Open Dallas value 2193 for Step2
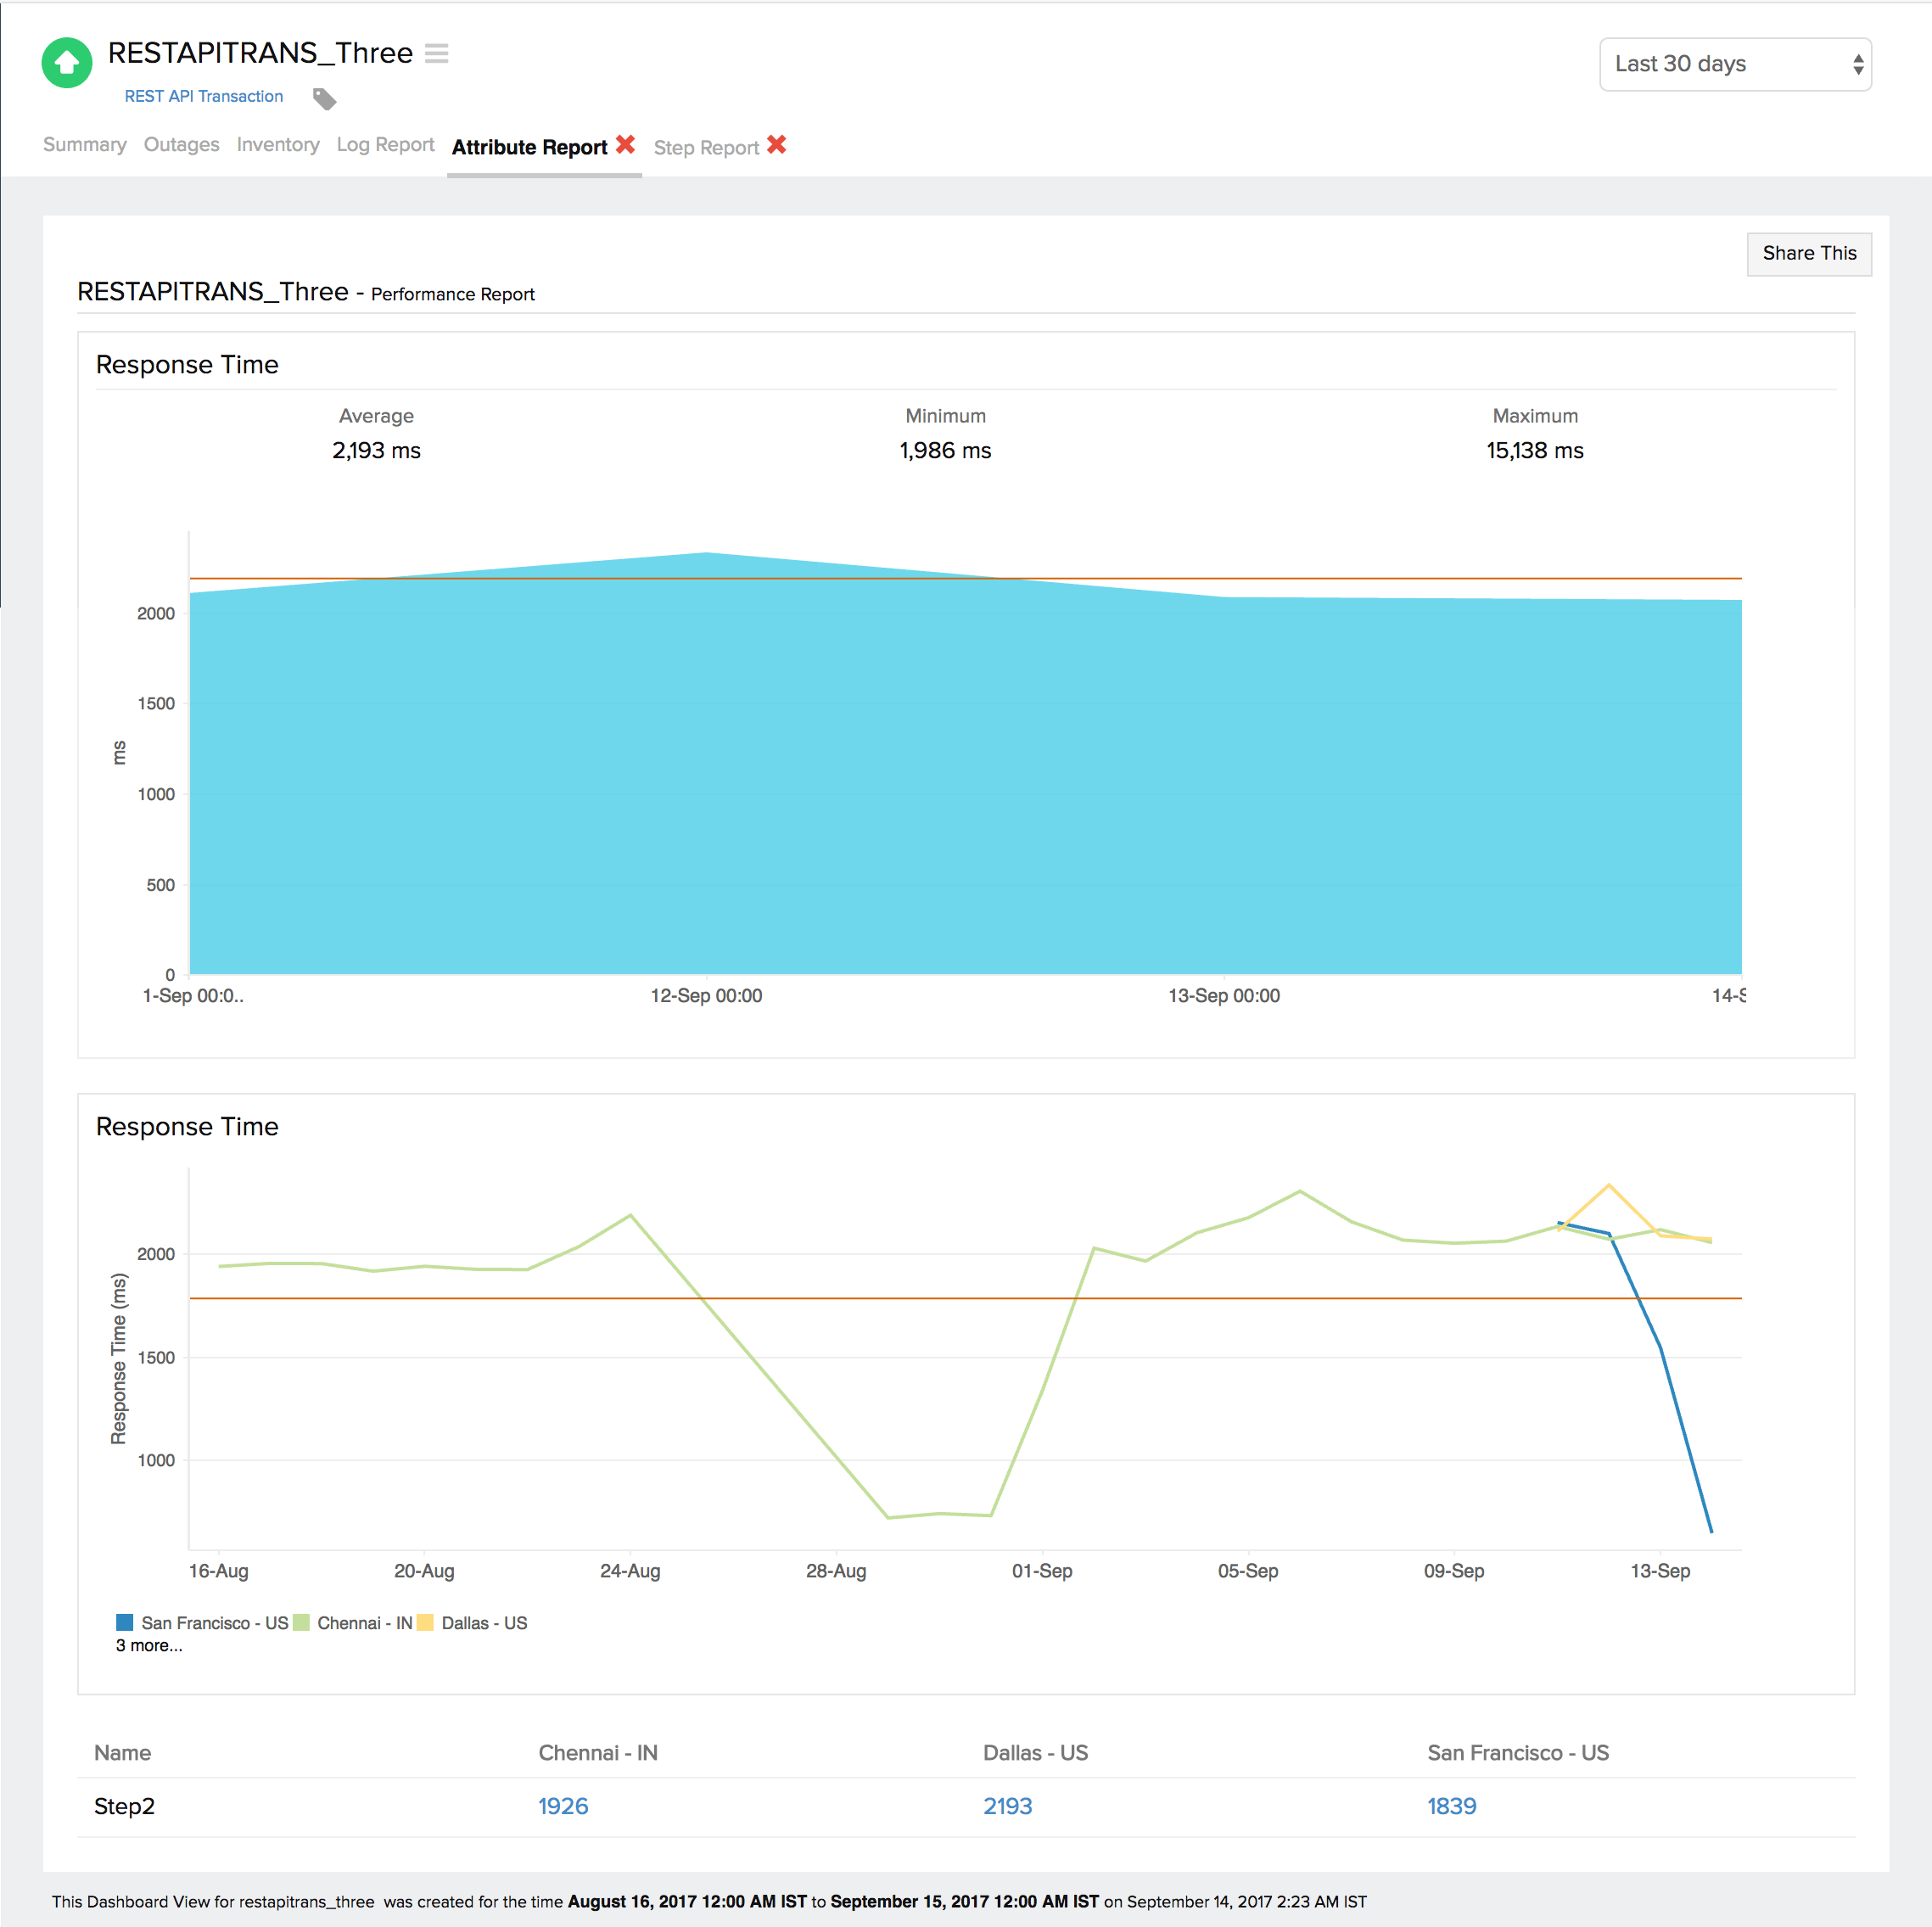Image resolution: width=1932 pixels, height=1927 pixels. 1007,1805
